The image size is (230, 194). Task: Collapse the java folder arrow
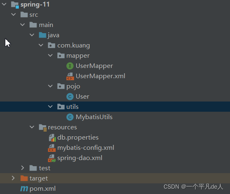point(32,35)
